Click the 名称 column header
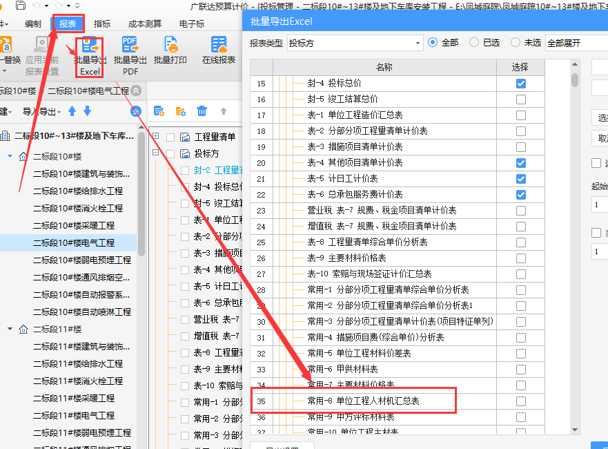The width and height of the screenshot is (608, 449). 384,67
